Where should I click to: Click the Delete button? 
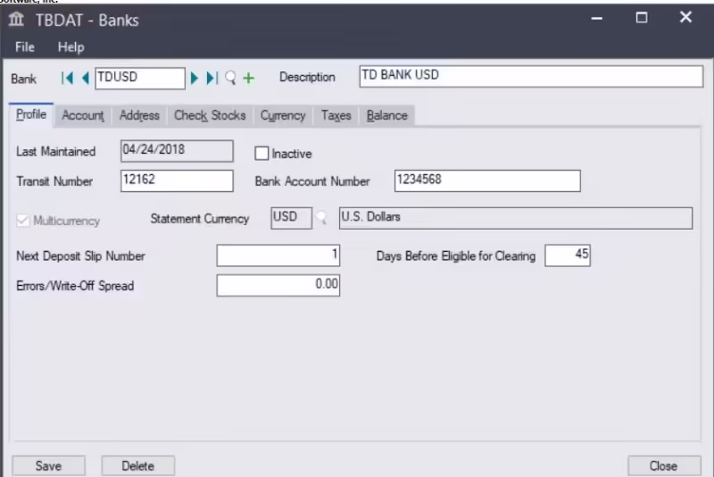coord(138,465)
